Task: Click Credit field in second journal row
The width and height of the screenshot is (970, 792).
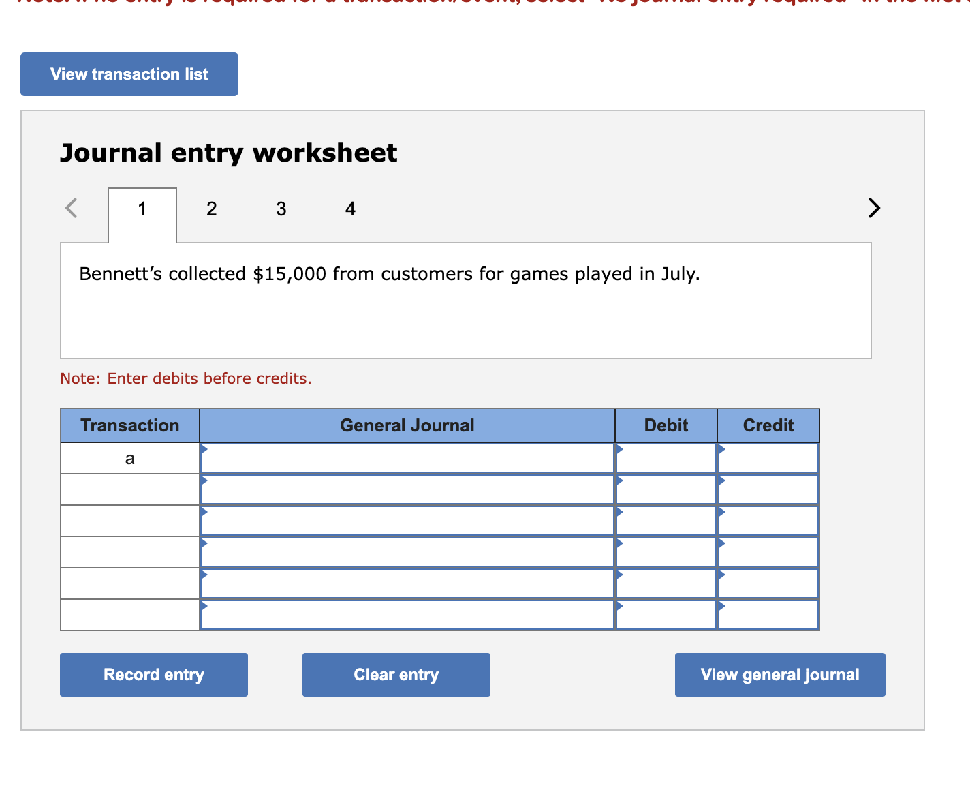Action: (x=768, y=489)
